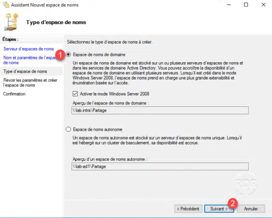Image resolution: width=272 pixels, height=218 pixels.
Task: Click the Sélectionnez le type d'espace de noms text
Action: point(110,42)
